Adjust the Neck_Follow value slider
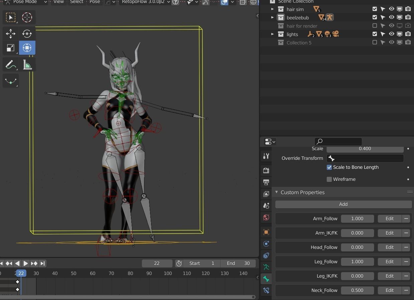The width and height of the screenshot is (414, 300). [x=357, y=290]
